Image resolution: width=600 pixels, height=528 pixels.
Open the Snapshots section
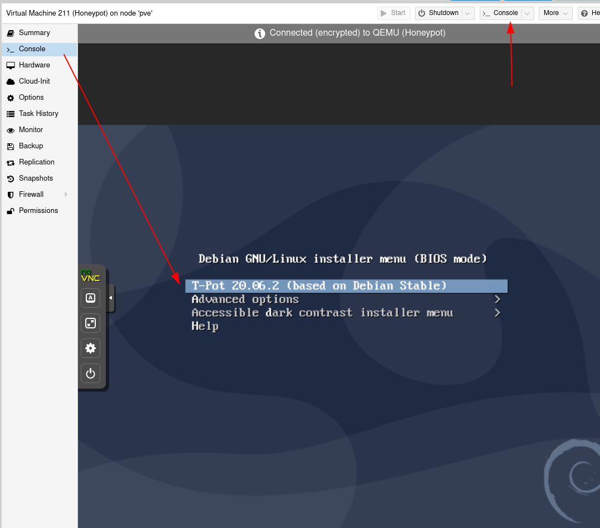(39, 178)
